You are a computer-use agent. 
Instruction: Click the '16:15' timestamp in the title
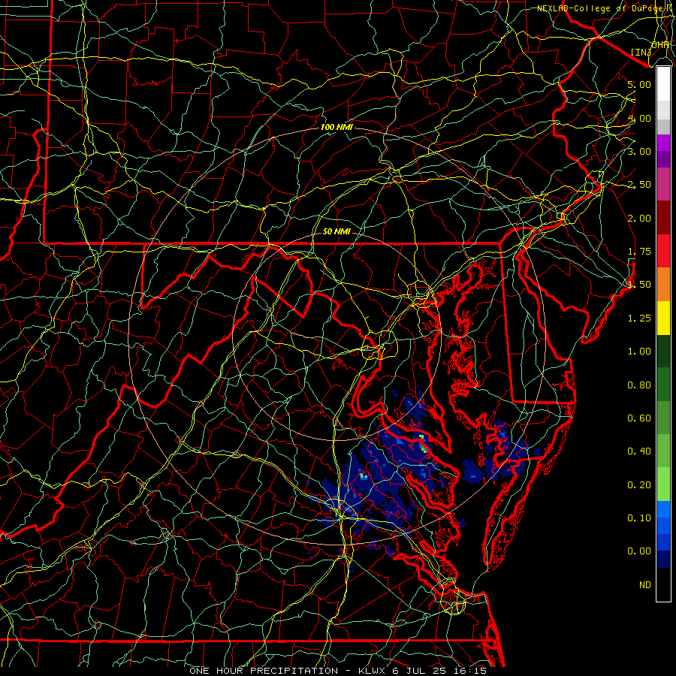click(470, 671)
